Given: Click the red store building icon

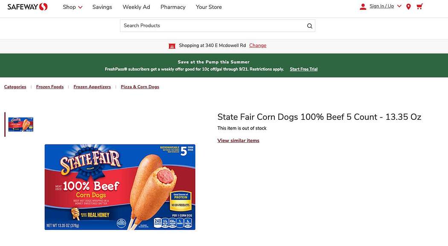Looking at the screenshot, I should (x=172, y=45).
